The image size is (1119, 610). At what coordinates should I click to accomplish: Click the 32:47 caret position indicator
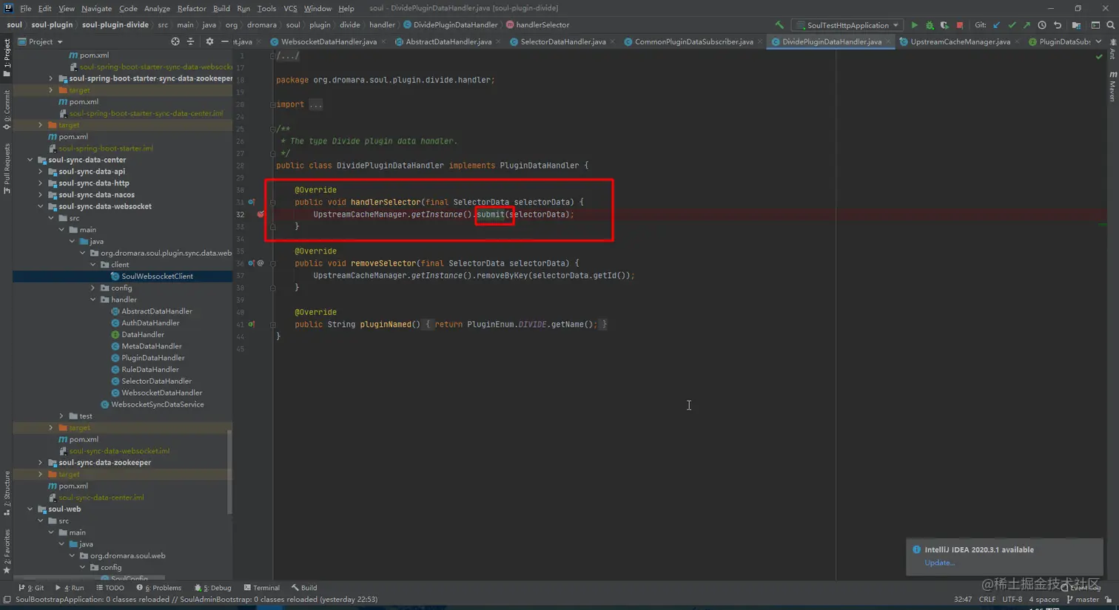click(963, 600)
